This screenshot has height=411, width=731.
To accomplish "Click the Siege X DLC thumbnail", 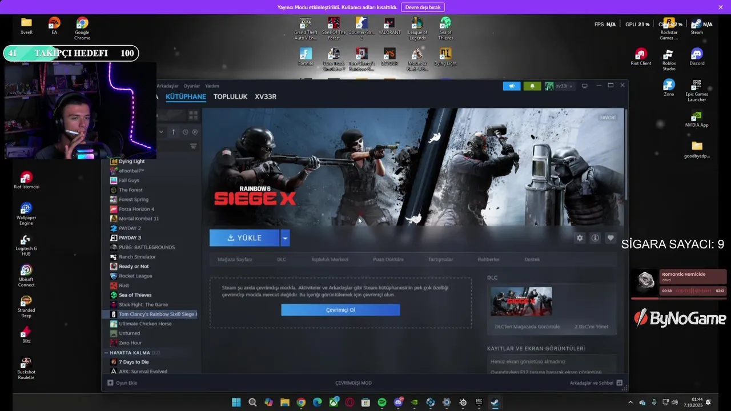I will pyautogui.click(x=521, y=301).
